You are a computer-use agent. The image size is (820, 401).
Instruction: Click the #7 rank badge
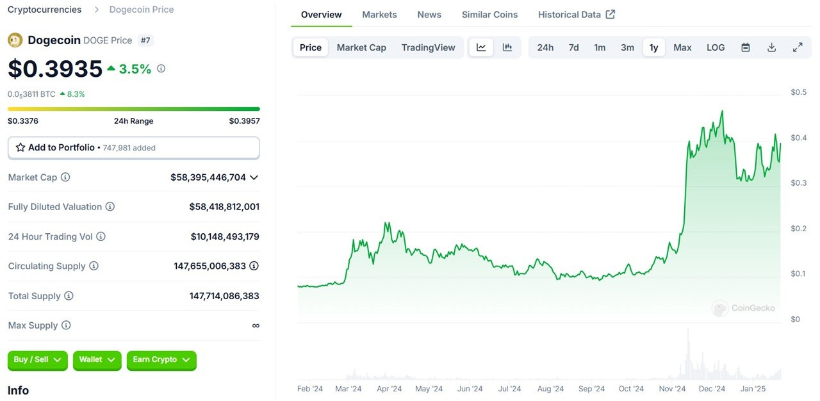tap(146, 40)
